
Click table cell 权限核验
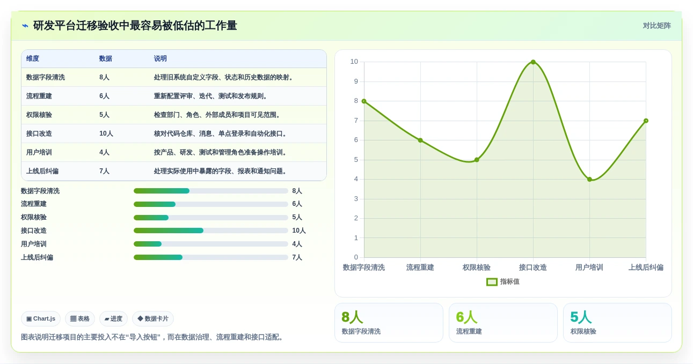[39, 115]
